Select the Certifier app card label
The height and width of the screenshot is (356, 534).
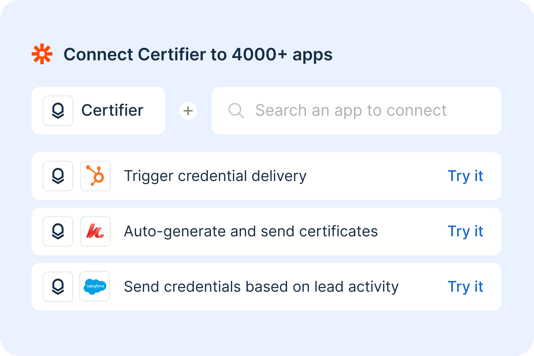[112, 110]
